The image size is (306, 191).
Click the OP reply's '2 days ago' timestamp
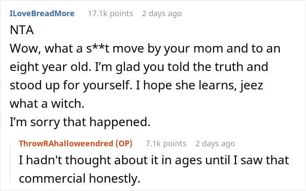(215, 144)
